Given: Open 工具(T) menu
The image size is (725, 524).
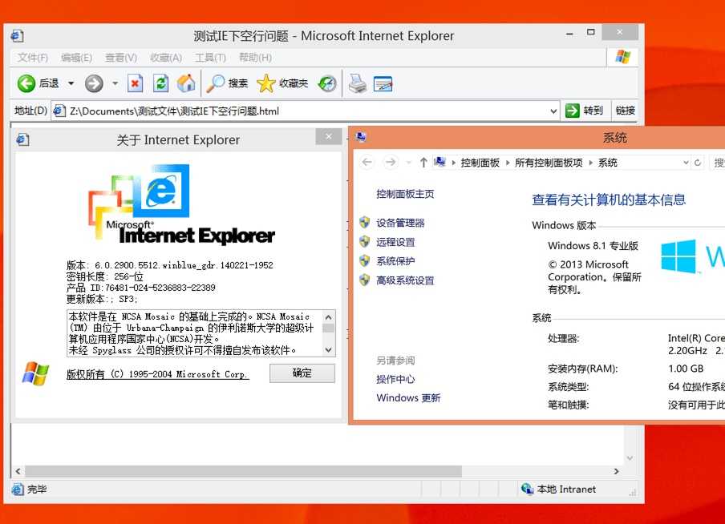Looking at the screenshot, I should click(x=210, y=58).
